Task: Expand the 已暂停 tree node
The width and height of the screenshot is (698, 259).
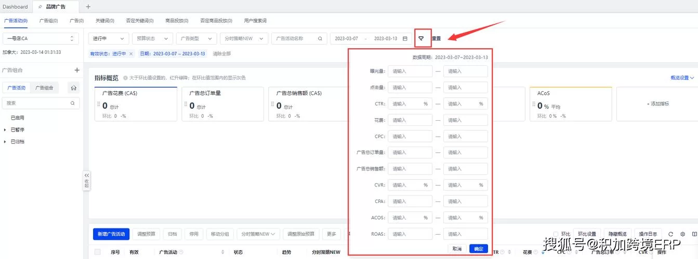Action: tap(5, 129)
